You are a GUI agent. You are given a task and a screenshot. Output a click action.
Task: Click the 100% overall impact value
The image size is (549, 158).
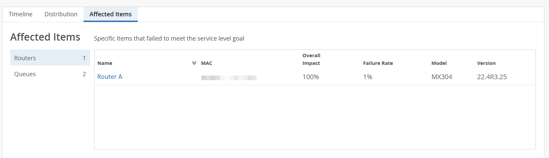[x=311, y=77]
